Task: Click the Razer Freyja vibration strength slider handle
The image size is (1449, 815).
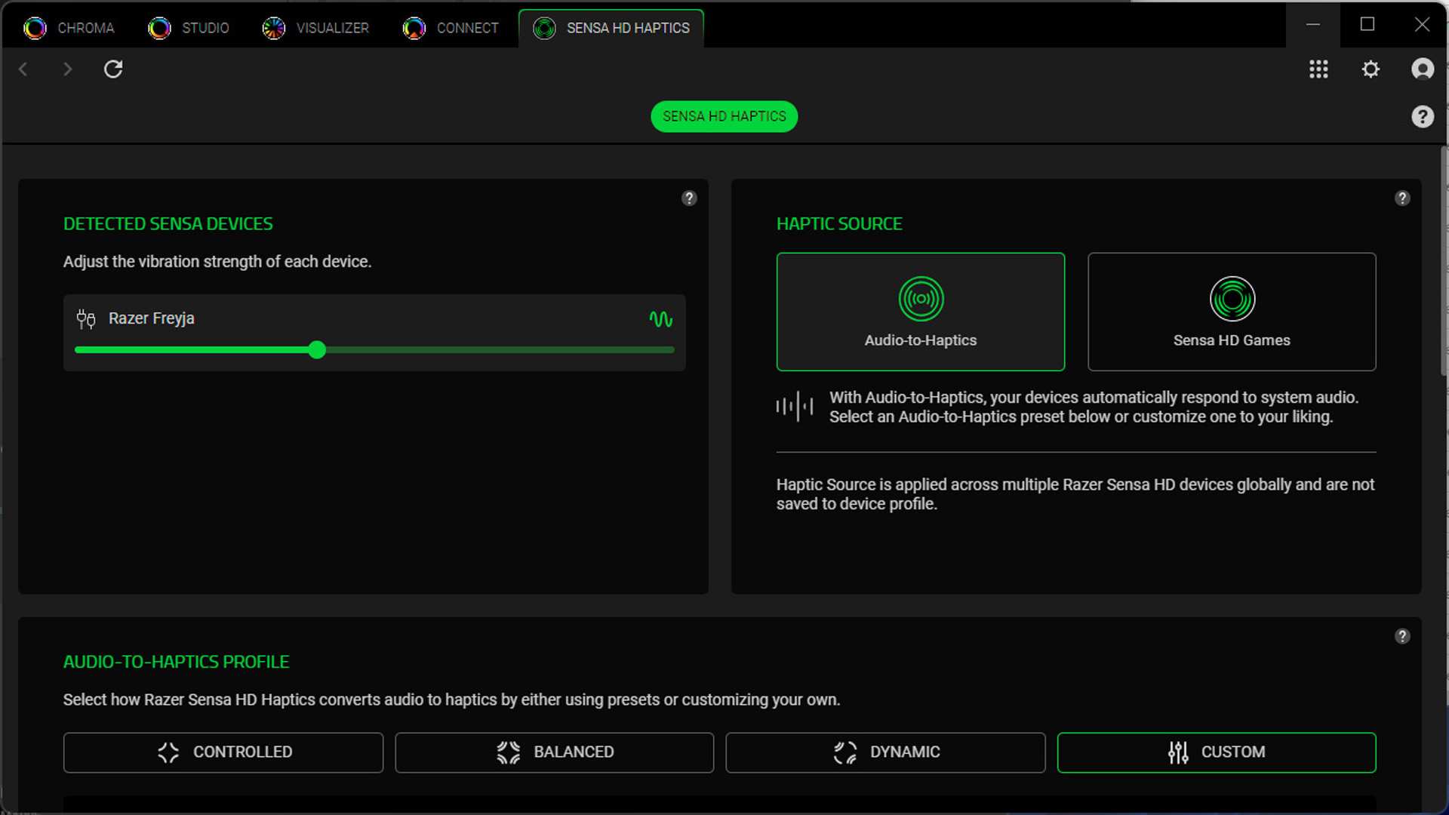Action: click(317, 349)
